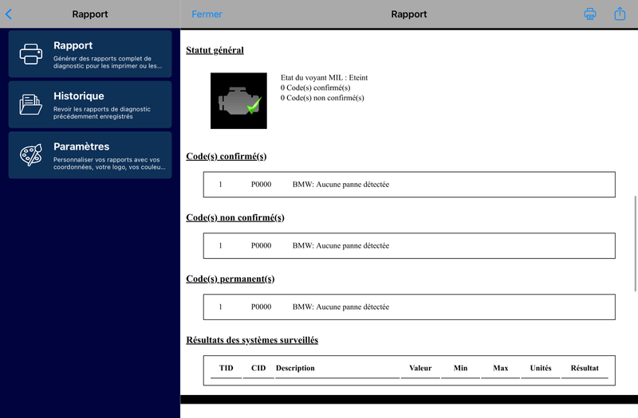Click the 'Statut général' heading
This screenshot has height=418, width=638.
pyautogui.click(x=215, y=50)
